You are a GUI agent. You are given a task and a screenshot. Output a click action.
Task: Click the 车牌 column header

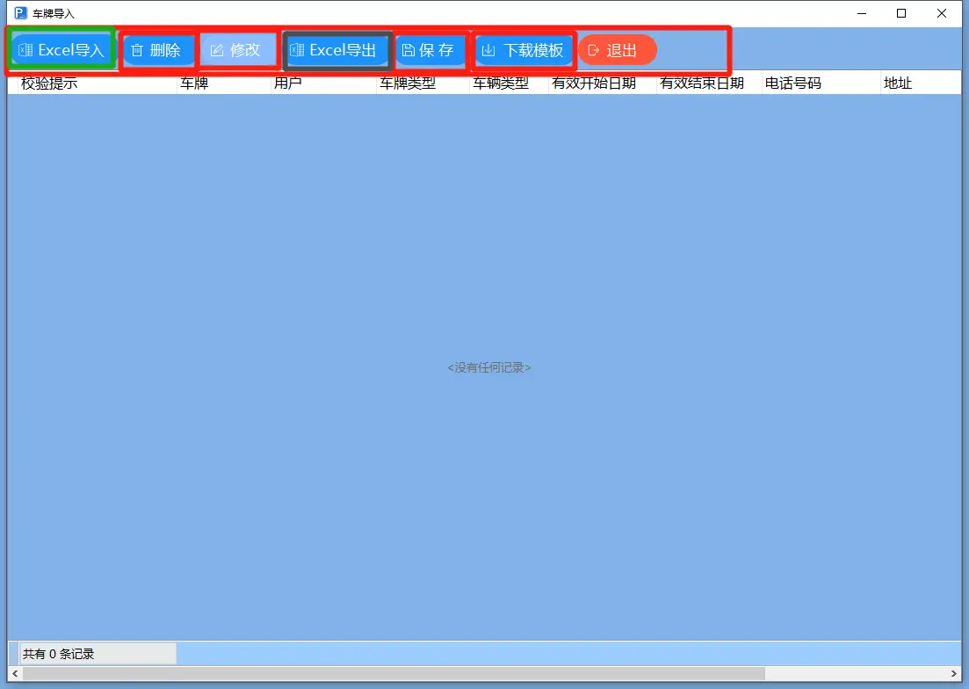pyautogui.click(x=194, y=83)
